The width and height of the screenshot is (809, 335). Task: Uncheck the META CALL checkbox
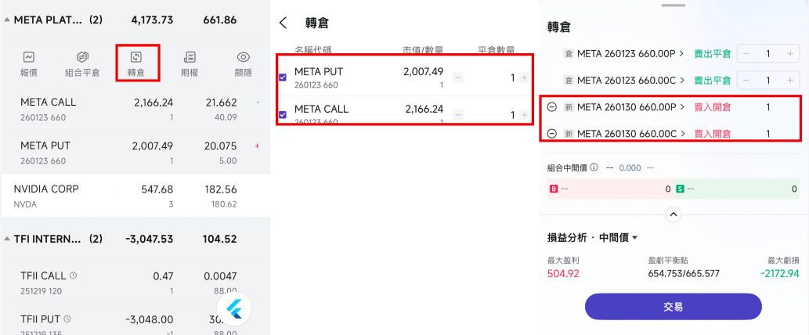point(283,114)
